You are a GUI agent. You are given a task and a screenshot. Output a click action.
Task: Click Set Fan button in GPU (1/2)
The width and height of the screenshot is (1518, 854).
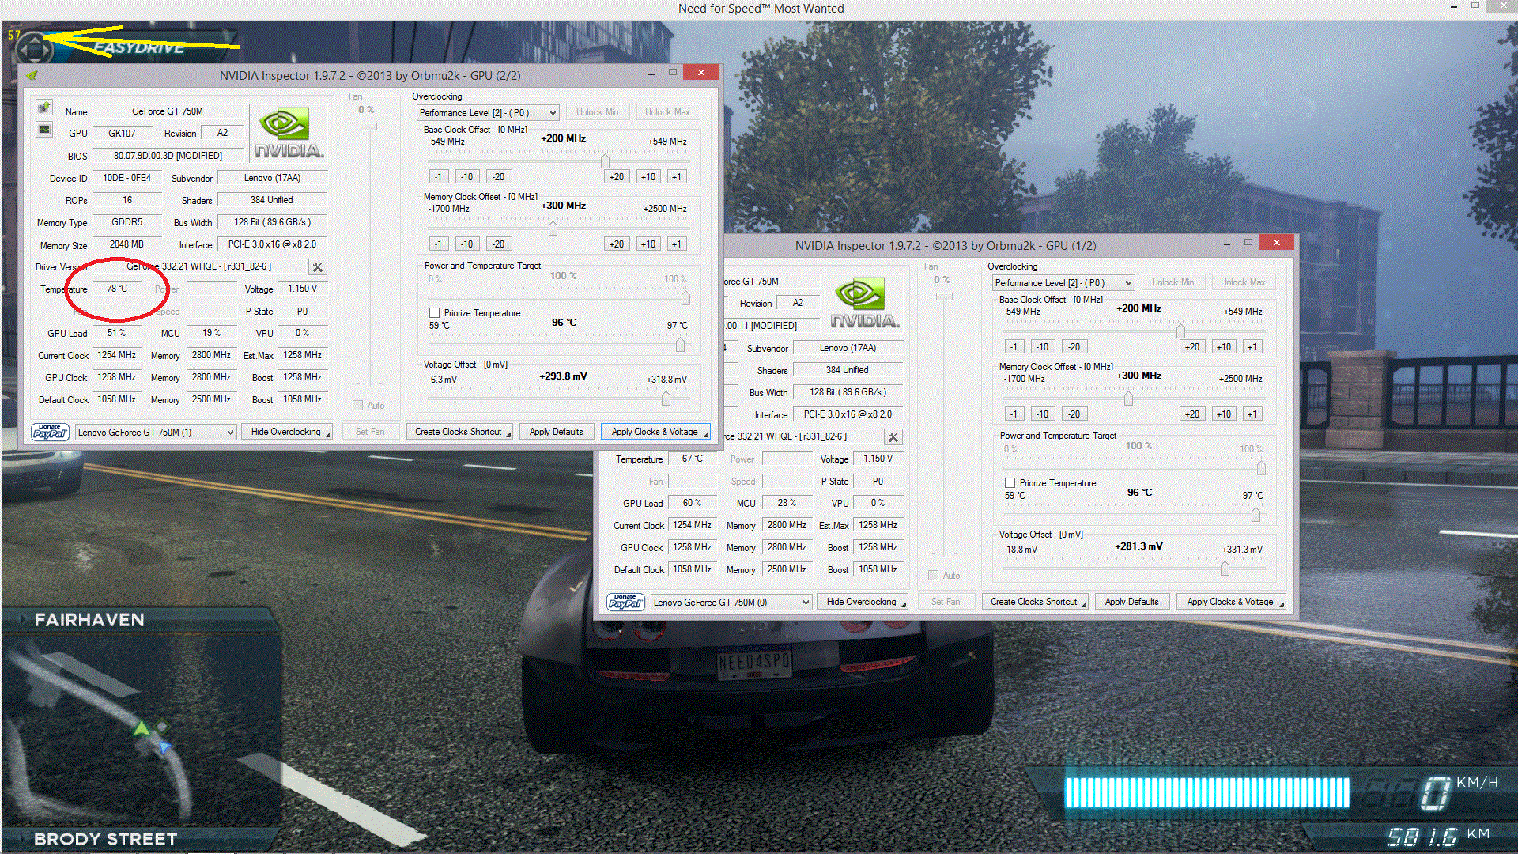(946, 602)
